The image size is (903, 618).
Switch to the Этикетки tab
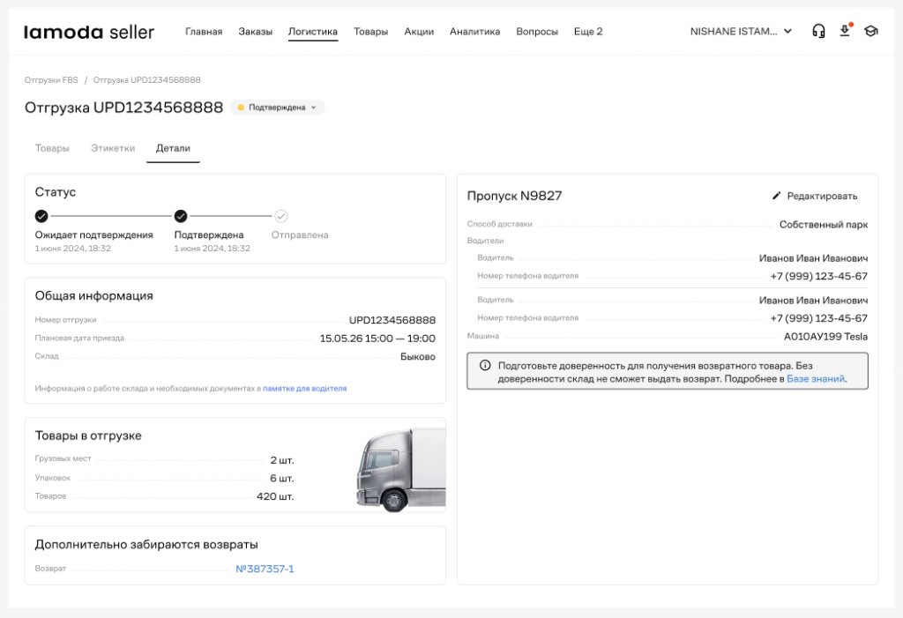pyautogui.click(x=113, y=148)
